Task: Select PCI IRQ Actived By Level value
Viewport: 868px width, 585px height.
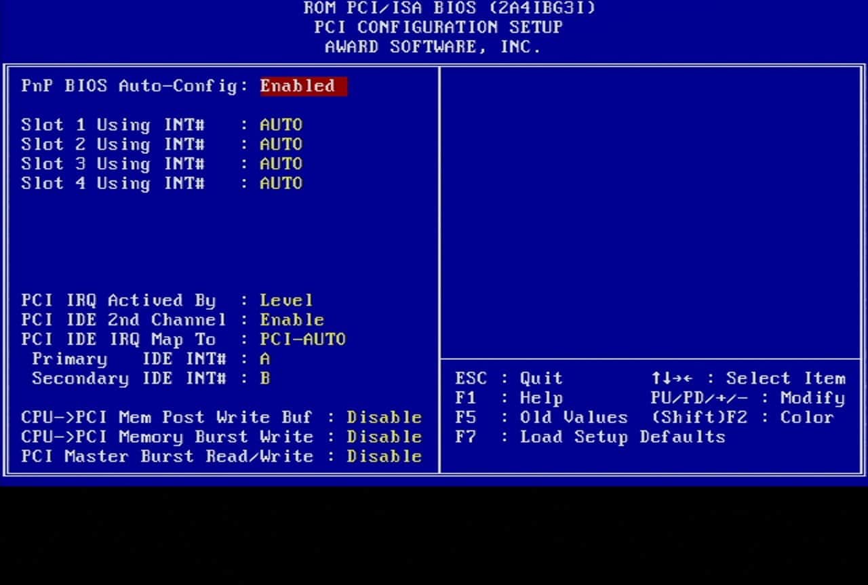Action: [x=286, y=300]
